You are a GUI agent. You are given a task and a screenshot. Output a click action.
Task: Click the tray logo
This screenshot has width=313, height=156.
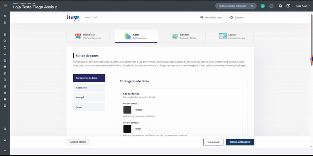point(73,18)
